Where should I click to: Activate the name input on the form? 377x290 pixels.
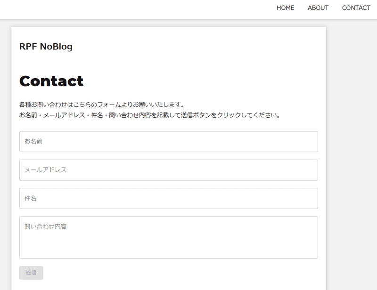(x=169, y=141)
